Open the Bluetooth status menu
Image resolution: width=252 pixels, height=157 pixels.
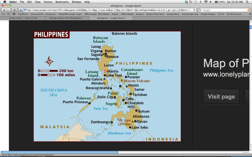200,2
